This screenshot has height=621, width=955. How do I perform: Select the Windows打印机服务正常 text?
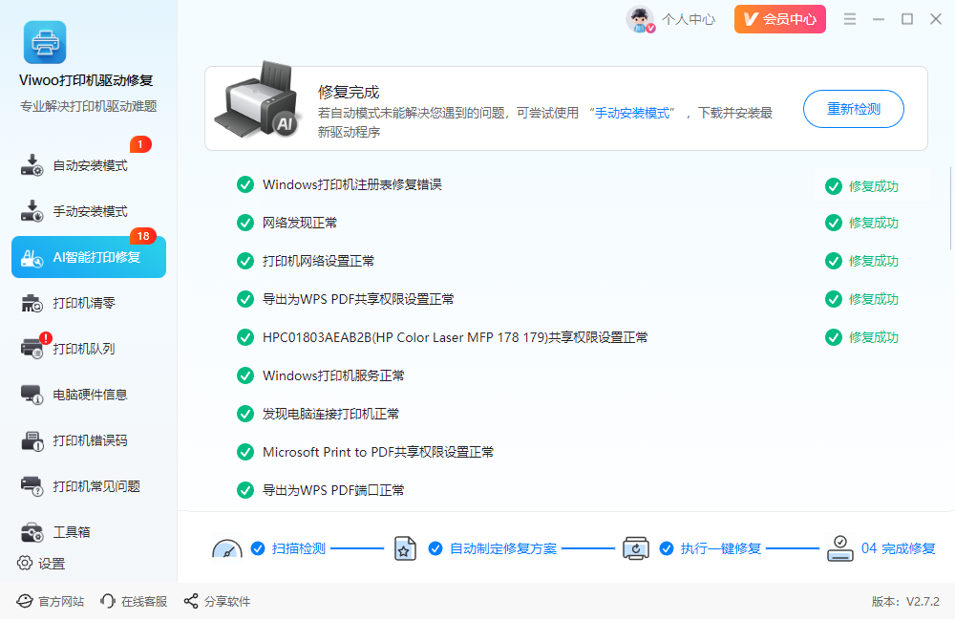(x=333, y=375)
